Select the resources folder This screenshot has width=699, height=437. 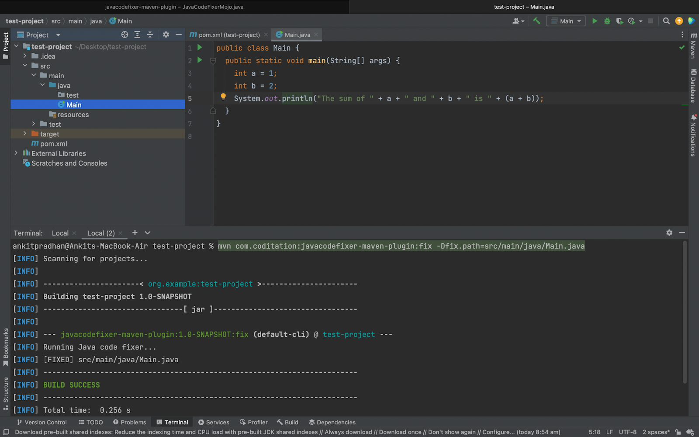69,114
